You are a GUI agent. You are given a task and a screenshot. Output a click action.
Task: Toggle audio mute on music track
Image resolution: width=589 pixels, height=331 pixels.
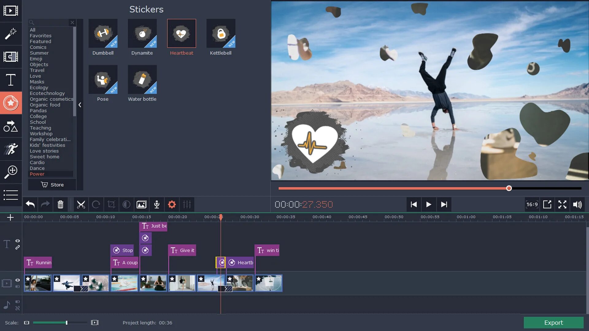tap(17, 302)
